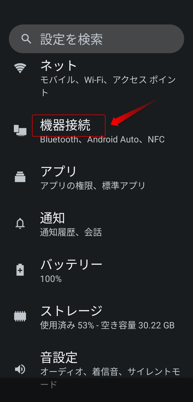Focus the 設定を検索 search field
Viewport: 193px width, 402px height.
(x=96, y=39)
